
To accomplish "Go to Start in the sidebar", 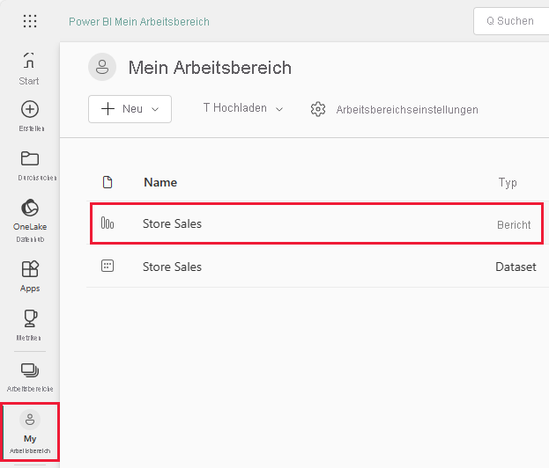I will 29,69.
